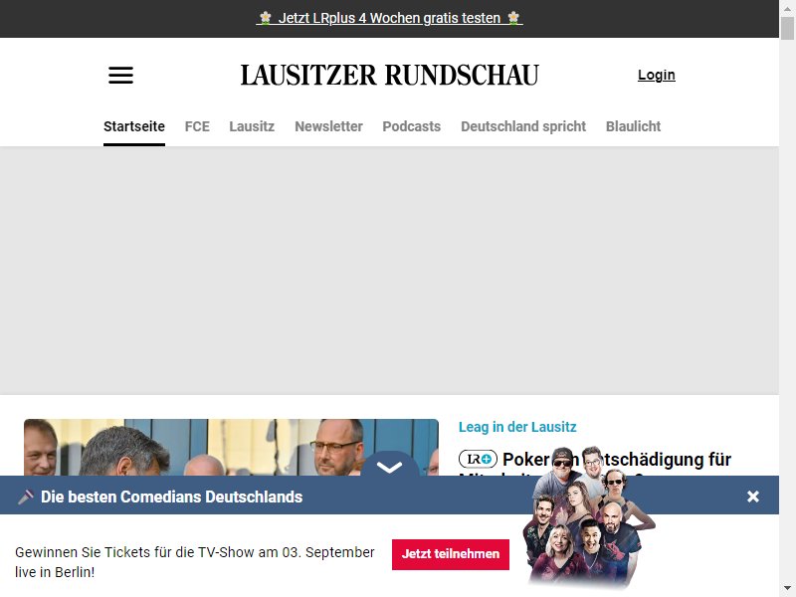Image resolution: width=796 pixels, height=597 pixels.
Task: Open the Lausitzer Rundschau logo homepage
Action: (x=389, y=76)
